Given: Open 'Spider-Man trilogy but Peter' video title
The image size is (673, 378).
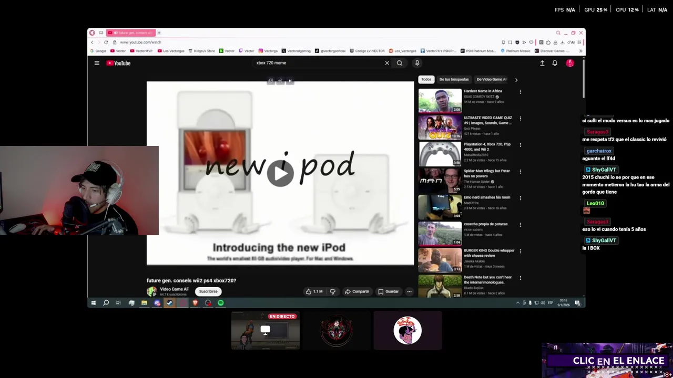Looking at the screenshot, I should (487, 173).
